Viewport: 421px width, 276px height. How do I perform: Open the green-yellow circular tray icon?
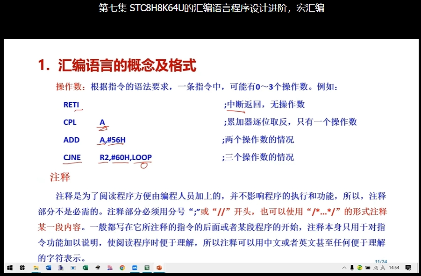[x=360, y=268]
